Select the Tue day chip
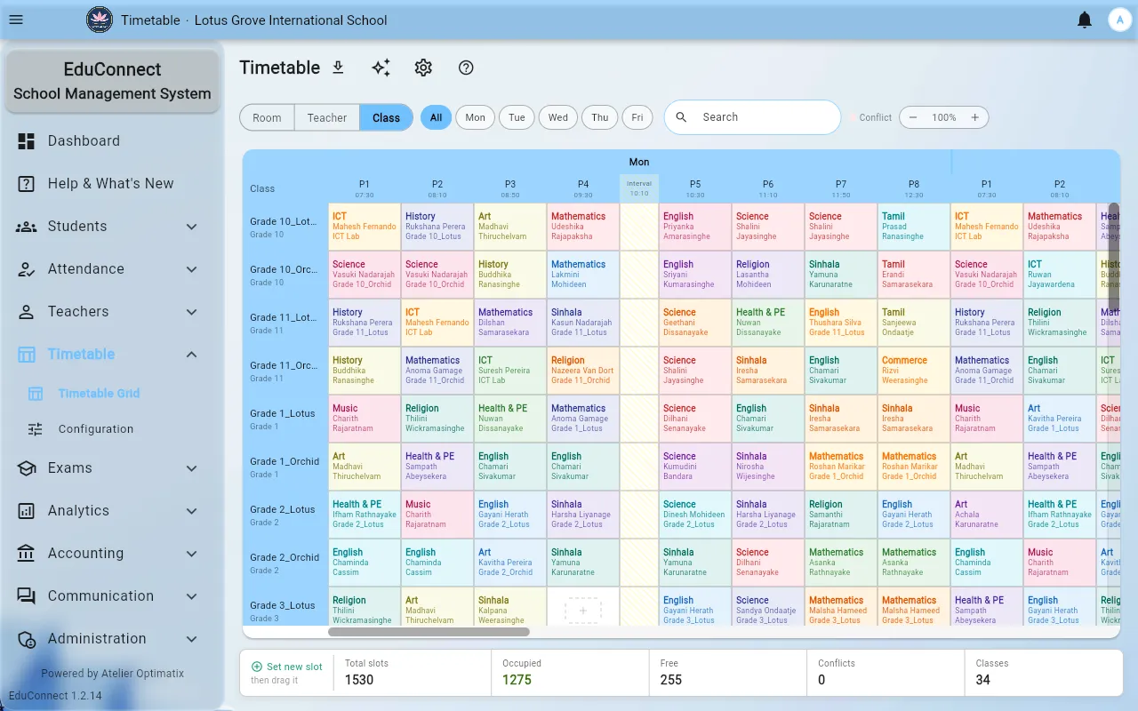This screenshot has width=1138, height=711. 517,117
